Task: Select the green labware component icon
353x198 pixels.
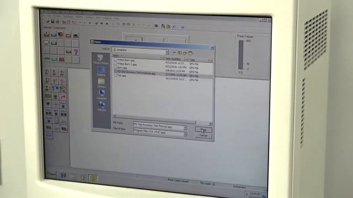Action: click(47, 59)
